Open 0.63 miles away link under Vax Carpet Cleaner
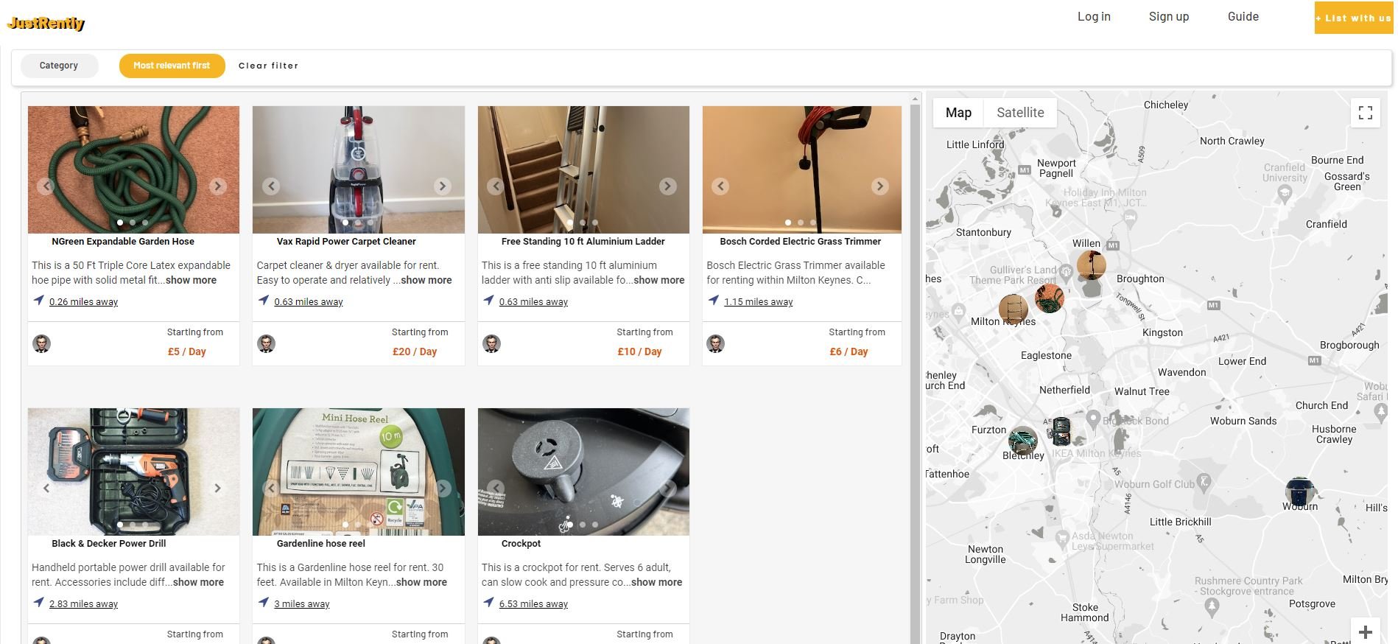 [x=309, y=301]
